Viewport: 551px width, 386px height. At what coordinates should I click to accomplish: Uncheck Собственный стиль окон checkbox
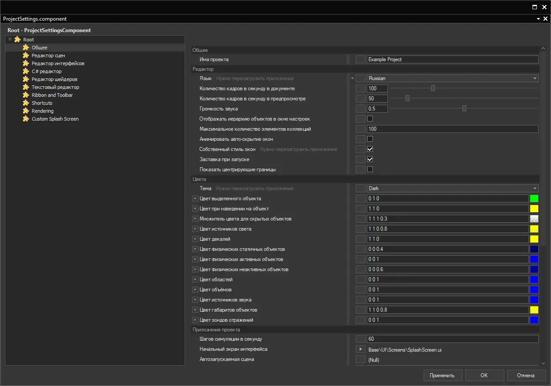[x=370, y=149]
